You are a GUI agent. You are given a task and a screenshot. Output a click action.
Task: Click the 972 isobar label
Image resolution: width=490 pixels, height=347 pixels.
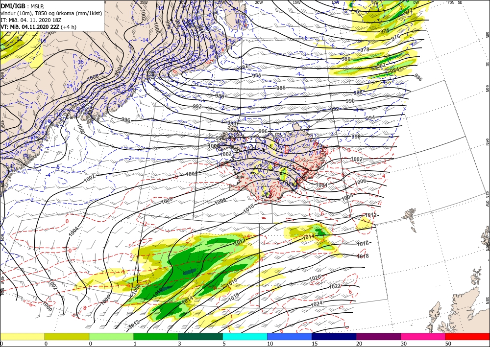pos(409,12)
